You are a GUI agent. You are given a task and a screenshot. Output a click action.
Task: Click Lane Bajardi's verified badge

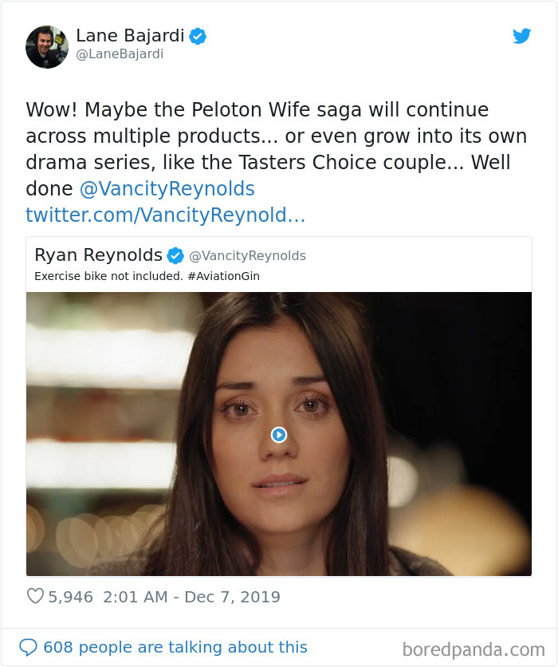tap(197, 35)
